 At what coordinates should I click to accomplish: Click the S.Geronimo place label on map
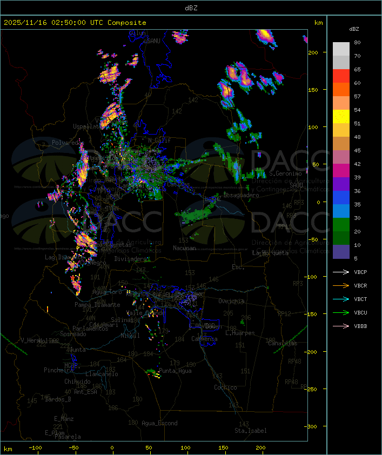pyautogui.click(x=285, y=173)
